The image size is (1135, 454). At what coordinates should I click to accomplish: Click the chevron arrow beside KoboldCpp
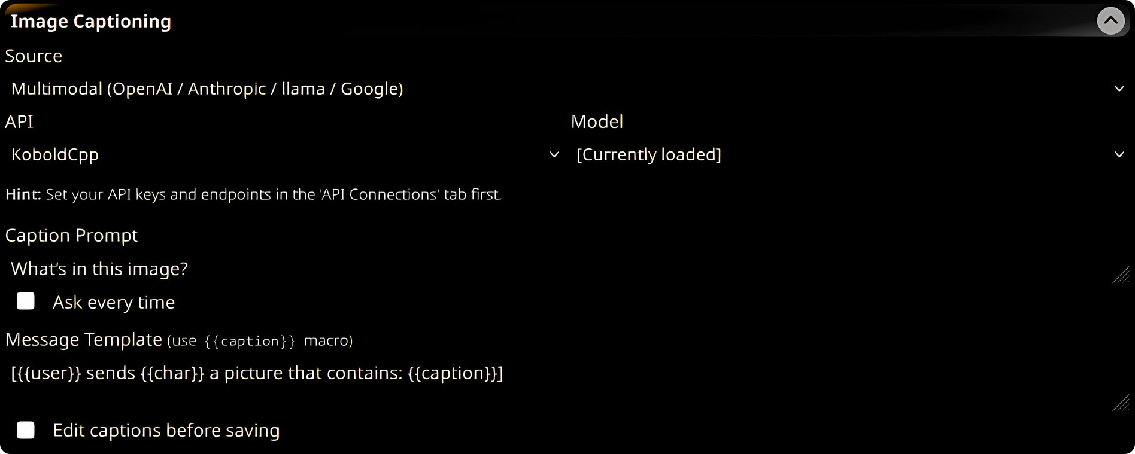(554, 154)
